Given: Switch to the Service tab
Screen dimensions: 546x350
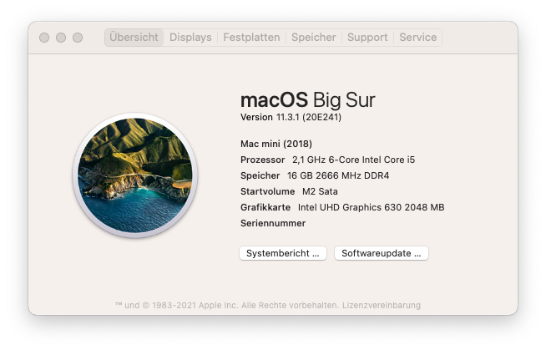Looking at the screenshot, I should 418,38.
